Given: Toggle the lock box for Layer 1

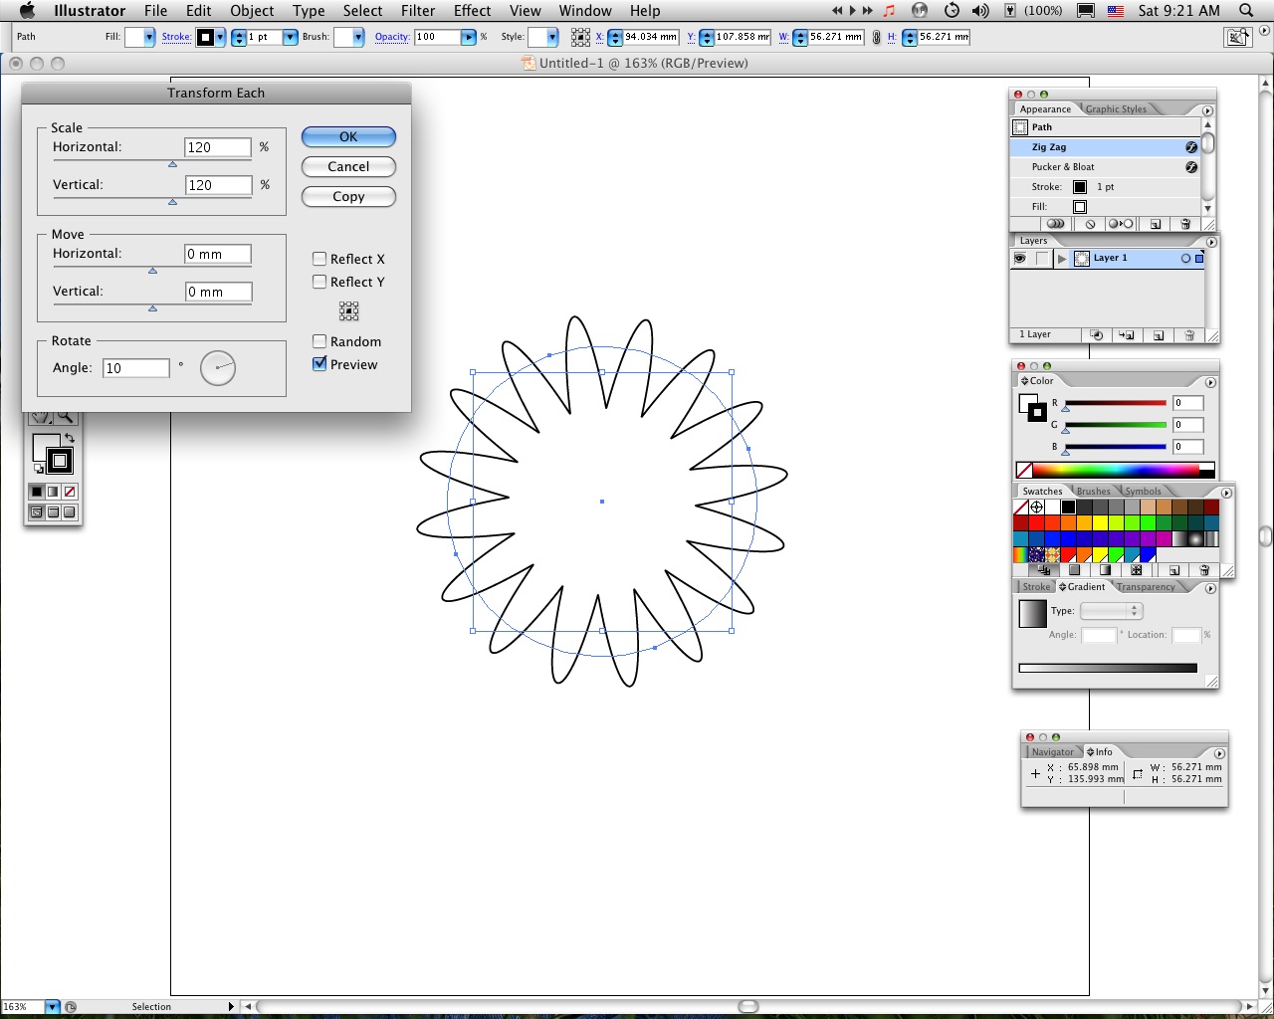Looking at the screenshot, I should pos(1042,259).
